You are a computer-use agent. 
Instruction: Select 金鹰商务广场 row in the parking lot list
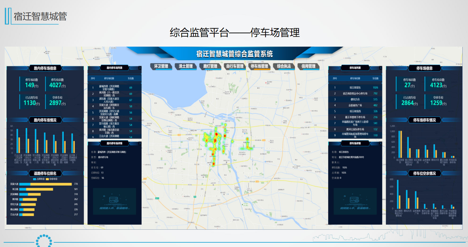click(356, 106)
